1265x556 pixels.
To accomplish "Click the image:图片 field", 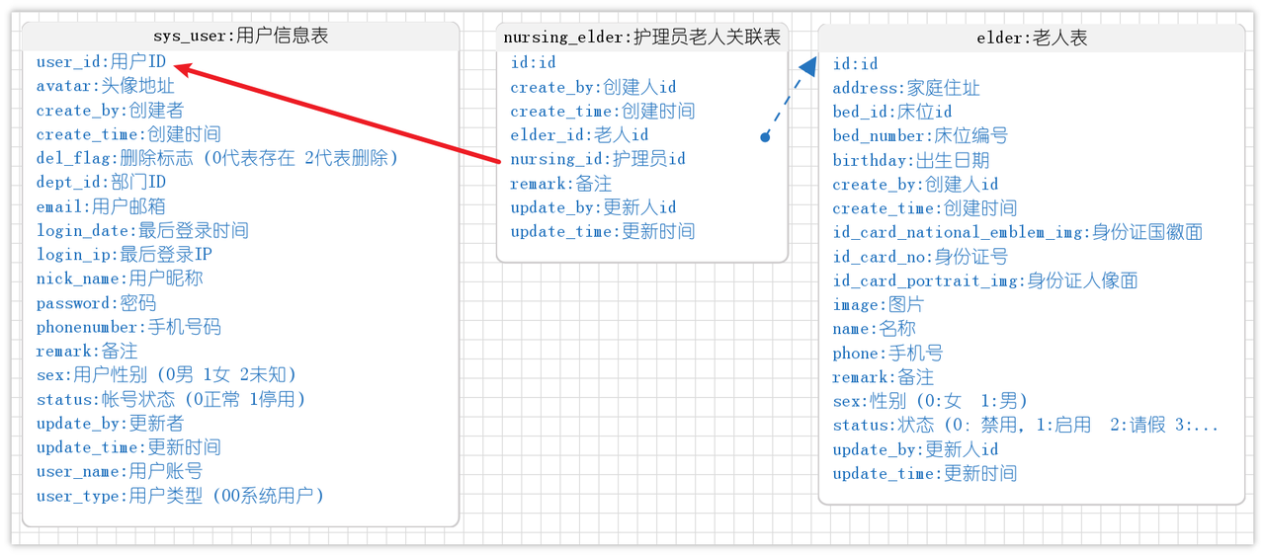I will pyautogui.click(x=879, y=305).
